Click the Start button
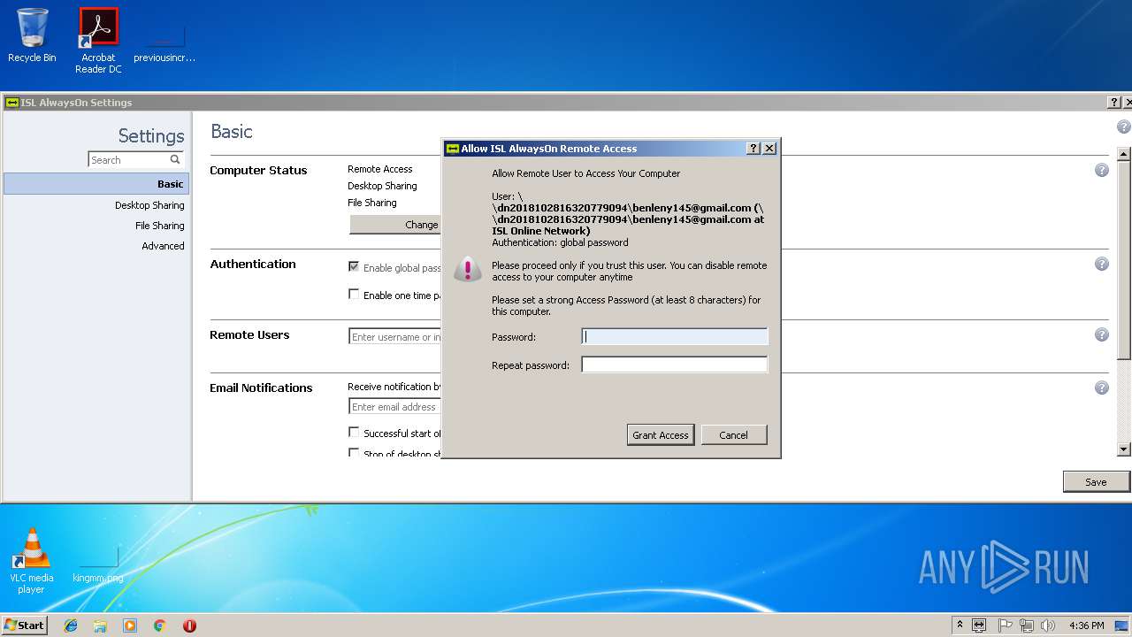 (x=24, y=625)
